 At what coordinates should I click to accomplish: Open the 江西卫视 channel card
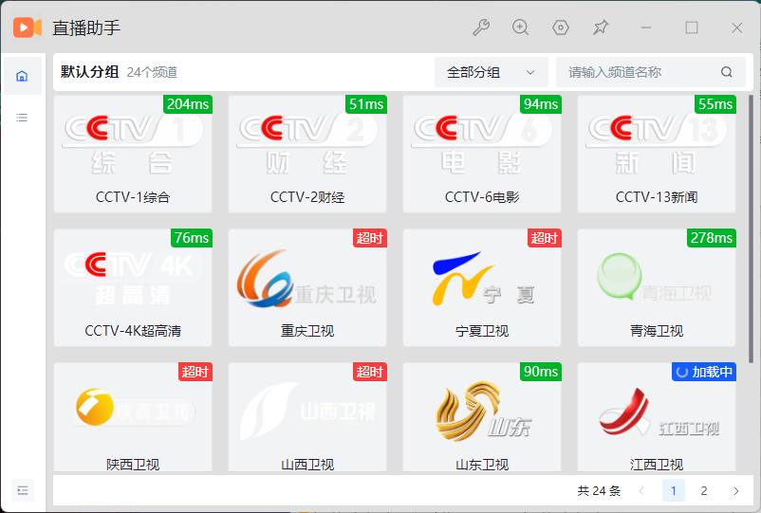[657, 417]
